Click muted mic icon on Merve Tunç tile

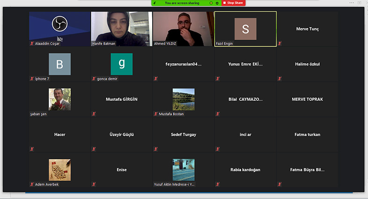click(280, 44)
